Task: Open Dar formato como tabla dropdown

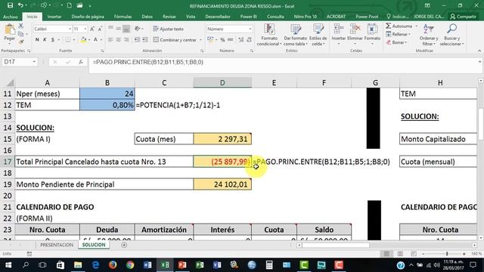Action: point(295,35)
